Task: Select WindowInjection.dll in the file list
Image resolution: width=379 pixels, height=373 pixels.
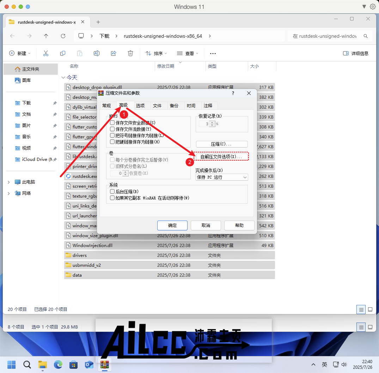Action: (170, 246)
